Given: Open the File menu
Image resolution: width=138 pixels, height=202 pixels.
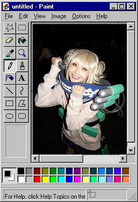Looking at the screenshot, I should coord(9,16).
